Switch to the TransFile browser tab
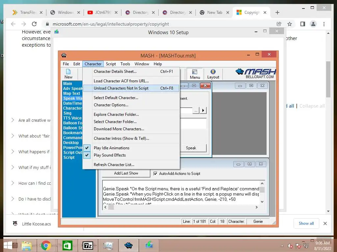The height and width of the screenshot is (252, 337). tap(28, 12)
